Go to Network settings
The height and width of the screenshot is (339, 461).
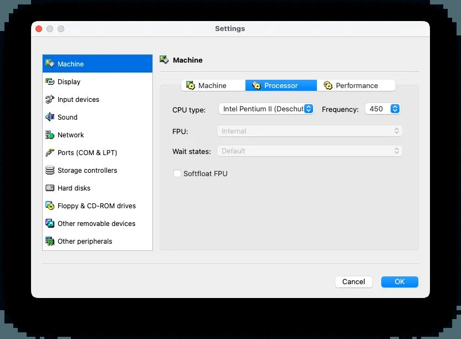(98, 135)
